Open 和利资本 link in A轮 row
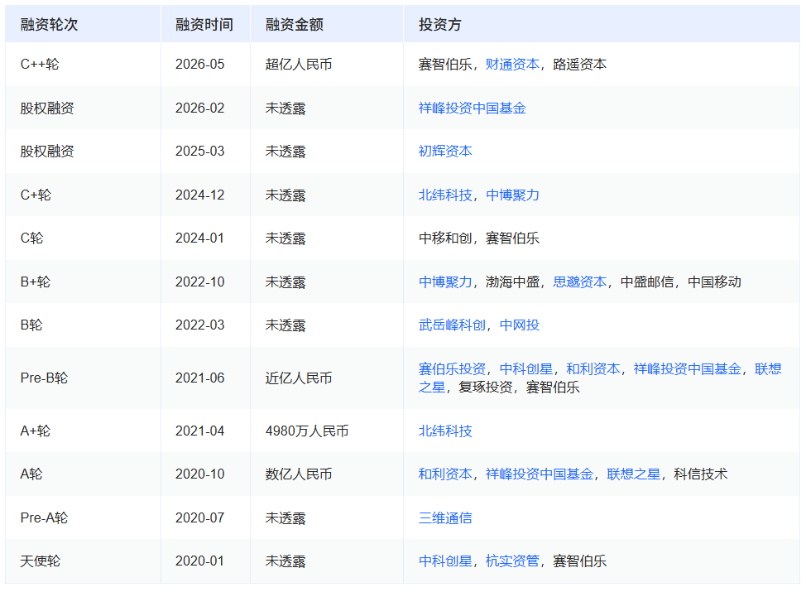Image resolution: width=806 pixels, height=592 pixels. (x=445, y=474)
